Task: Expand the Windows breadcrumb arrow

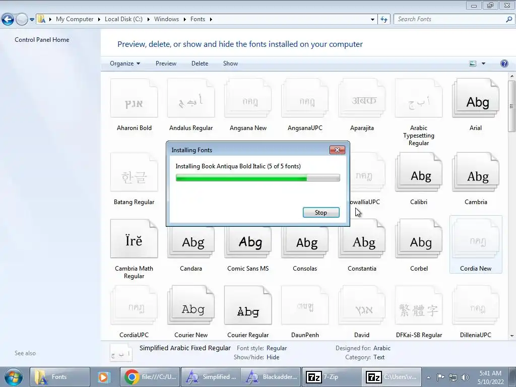Action: coord(184,19)
